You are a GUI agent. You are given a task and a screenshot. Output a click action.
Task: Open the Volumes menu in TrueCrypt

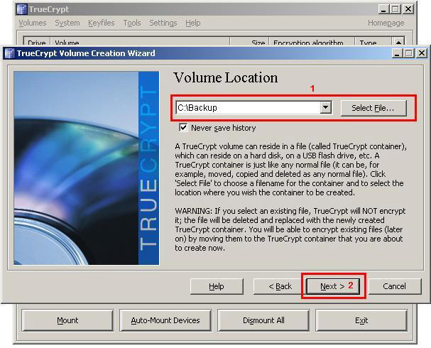pyautogui.click(x=33, y=23)
